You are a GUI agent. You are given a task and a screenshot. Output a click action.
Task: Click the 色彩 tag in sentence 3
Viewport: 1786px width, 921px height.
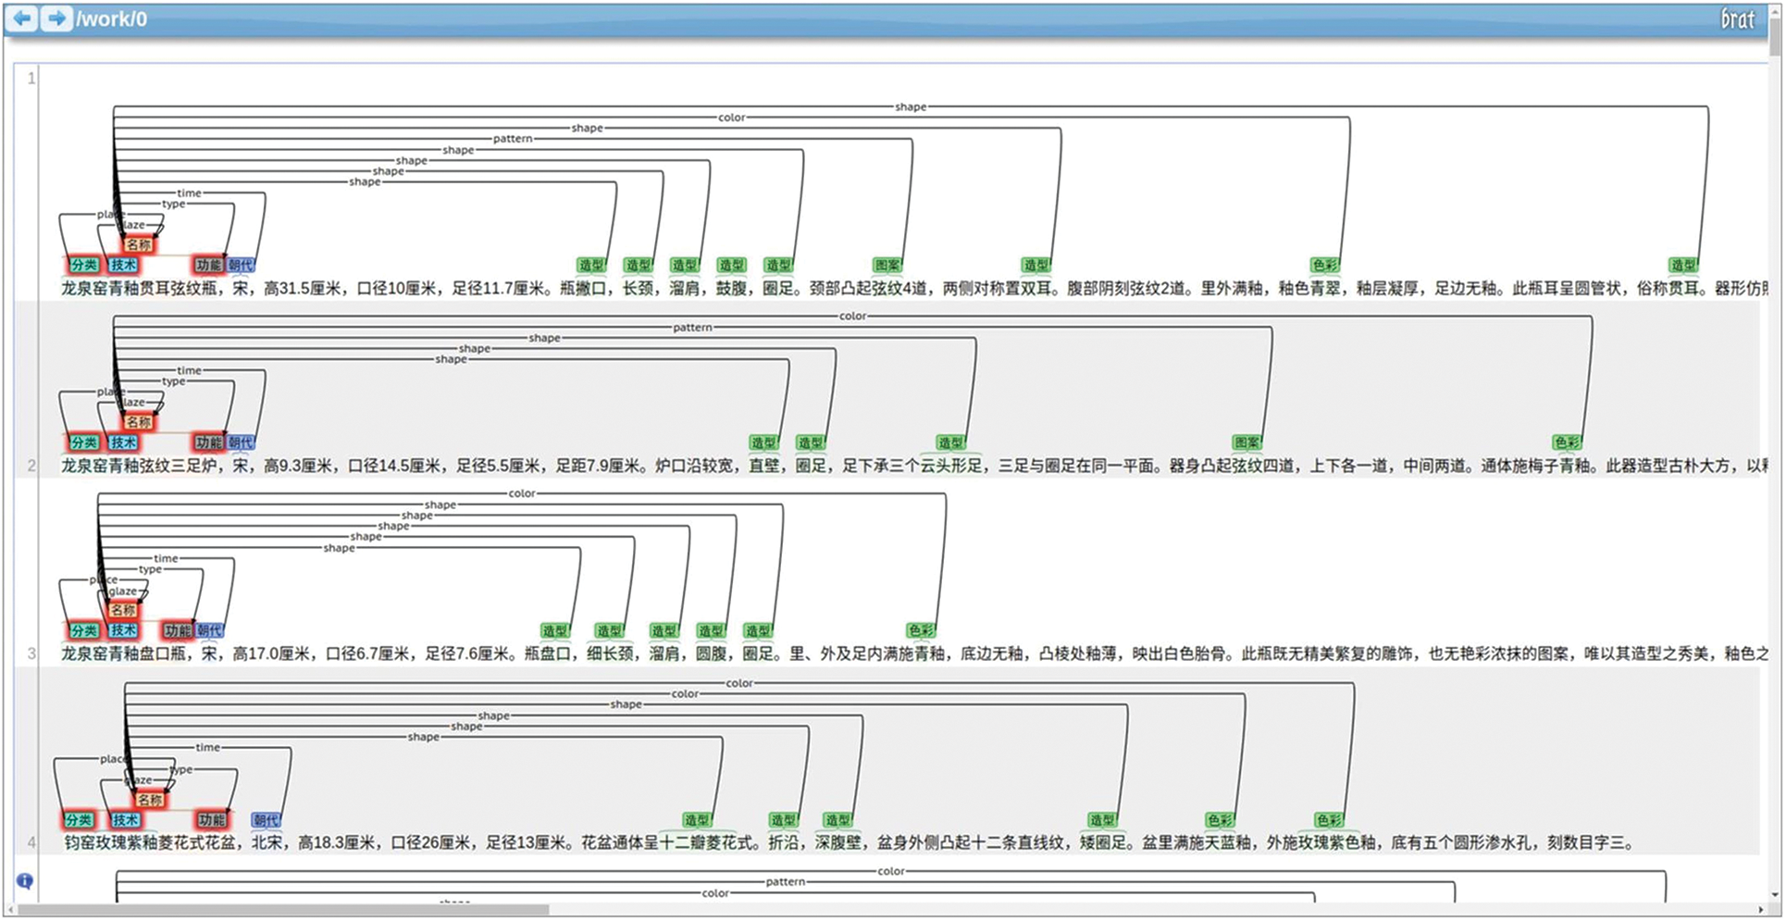921,631
